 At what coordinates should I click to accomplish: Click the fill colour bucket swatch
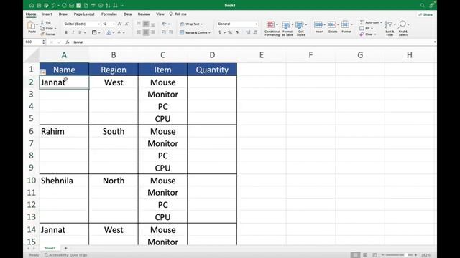(x=109, y=32)
